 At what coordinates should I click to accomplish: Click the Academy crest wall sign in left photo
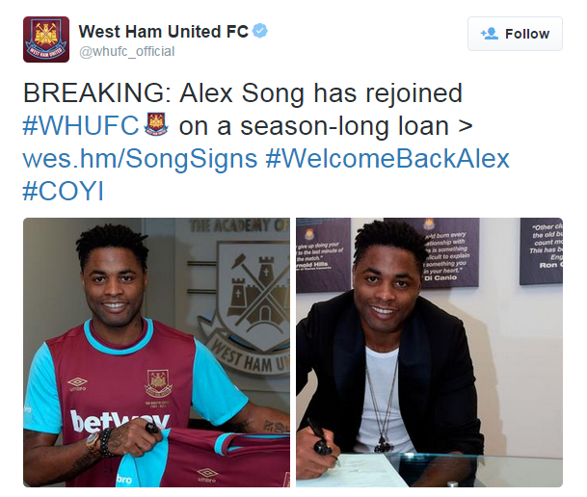(x=251, y=296)
